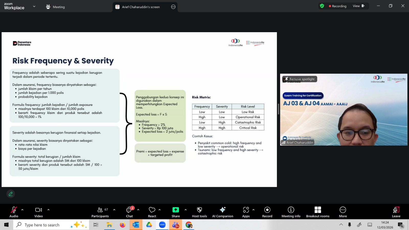The height and width of the screenshot is (230, 409).
Task: Open the Participants panel
Action: point(100,212)
